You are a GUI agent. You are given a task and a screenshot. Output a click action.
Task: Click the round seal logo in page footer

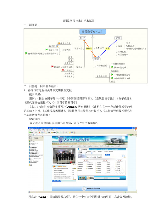84,189
